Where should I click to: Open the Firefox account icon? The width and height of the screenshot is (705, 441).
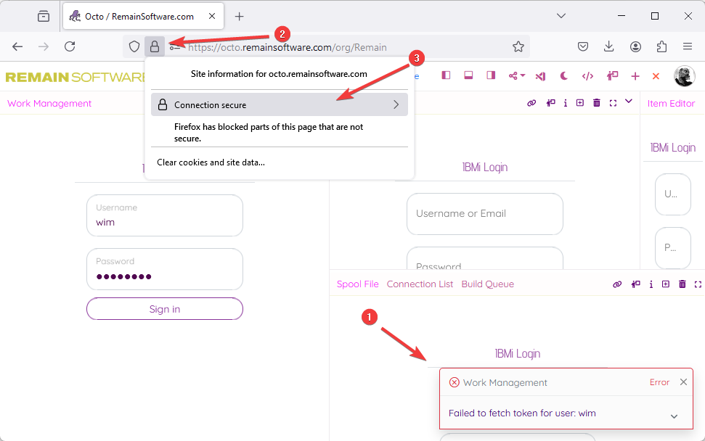coord(635,46)
